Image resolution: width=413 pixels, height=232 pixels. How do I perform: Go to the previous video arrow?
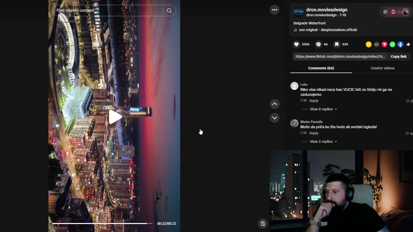pos(275,104)
